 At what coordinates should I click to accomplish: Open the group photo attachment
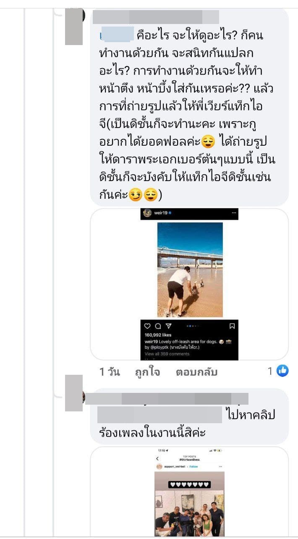click(x=189, y=504)
